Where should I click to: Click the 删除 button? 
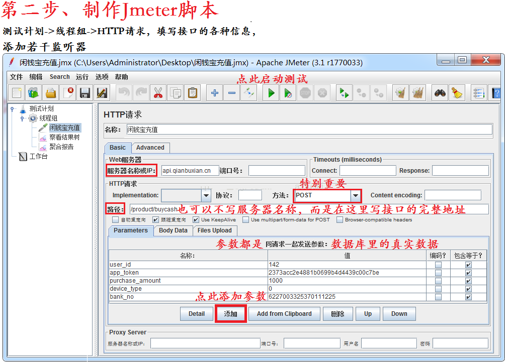click(x=338, y=314)
